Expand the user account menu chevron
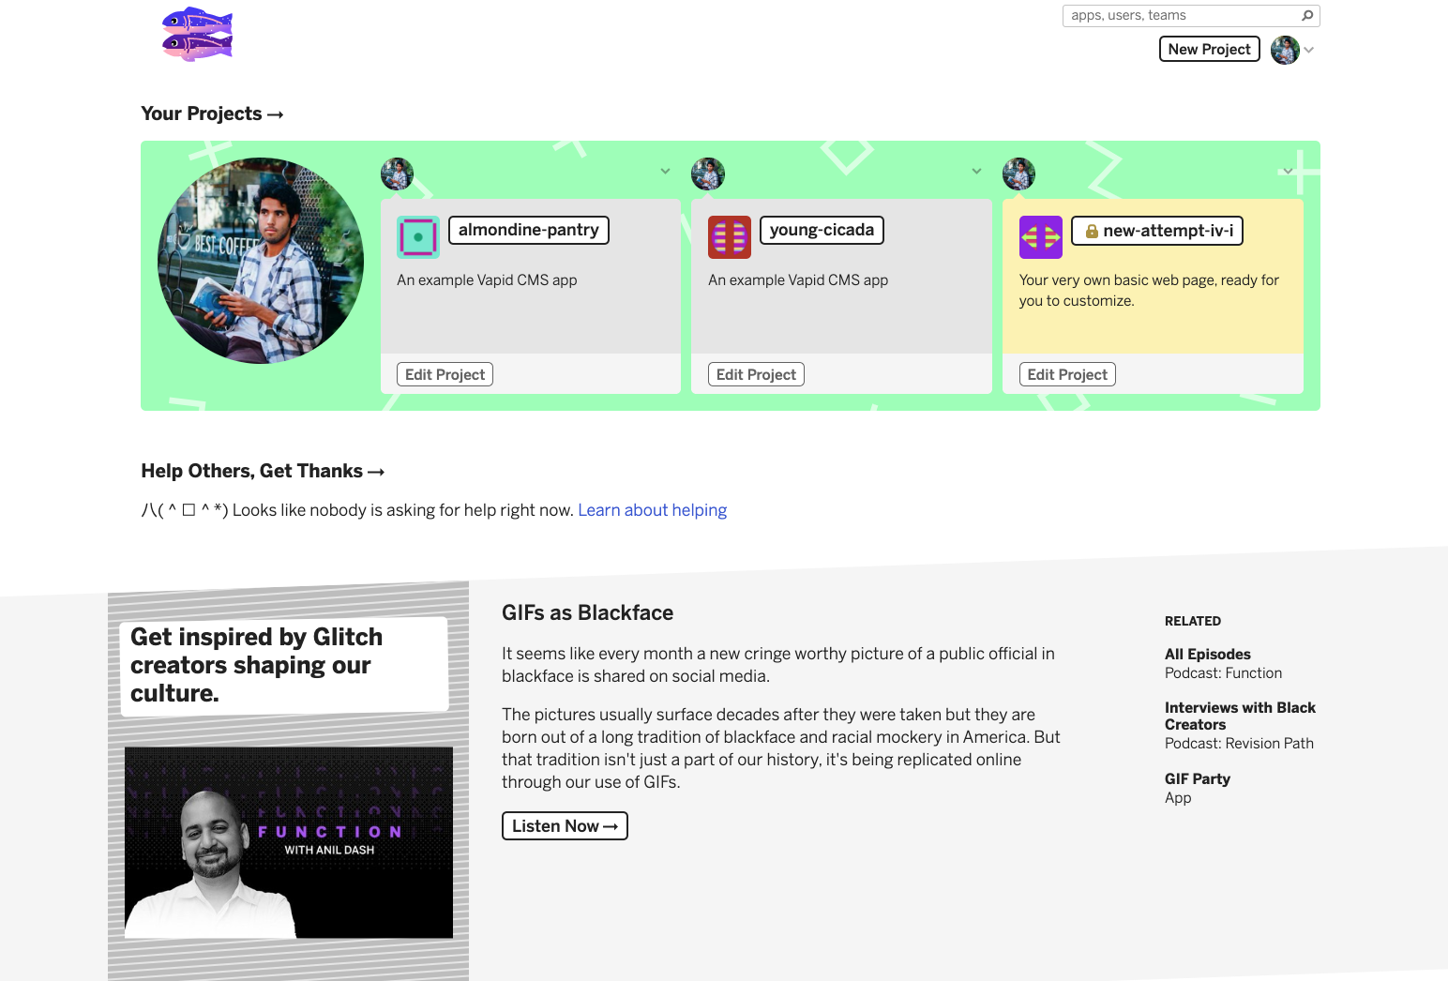 coord(1309,50)
